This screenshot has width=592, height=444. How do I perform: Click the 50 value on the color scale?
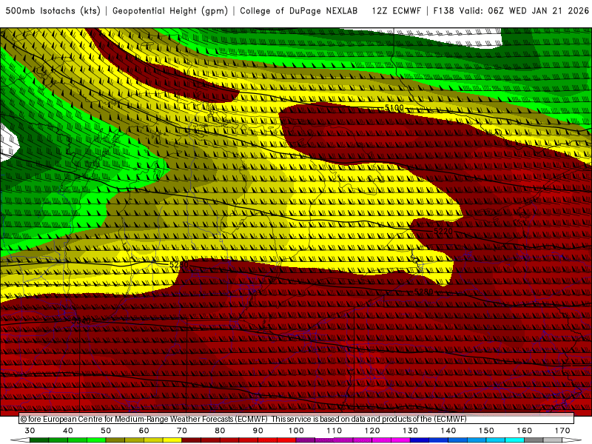[x=106, y=431]
